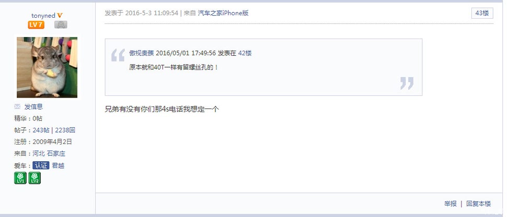
Task: Open the chinchilla avatar picture
Action: point(47,67)
